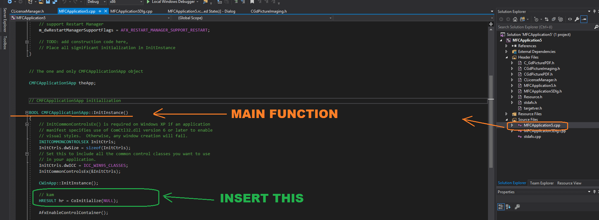Collapse the Header Files folder
599x220 pixels.
click(507, 57)
